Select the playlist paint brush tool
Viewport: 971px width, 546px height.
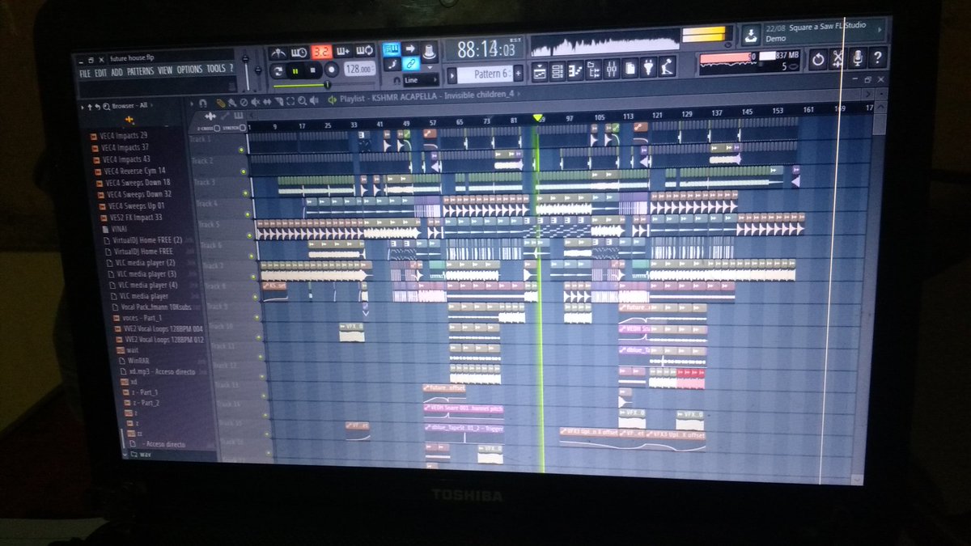tap(231, 103)
